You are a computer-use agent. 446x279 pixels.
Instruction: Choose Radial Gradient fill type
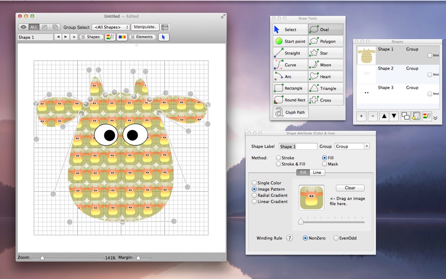point(269,195)
